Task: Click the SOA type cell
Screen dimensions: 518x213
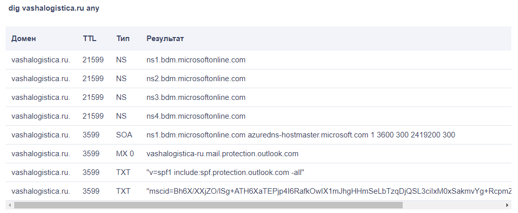Action: 124,135
